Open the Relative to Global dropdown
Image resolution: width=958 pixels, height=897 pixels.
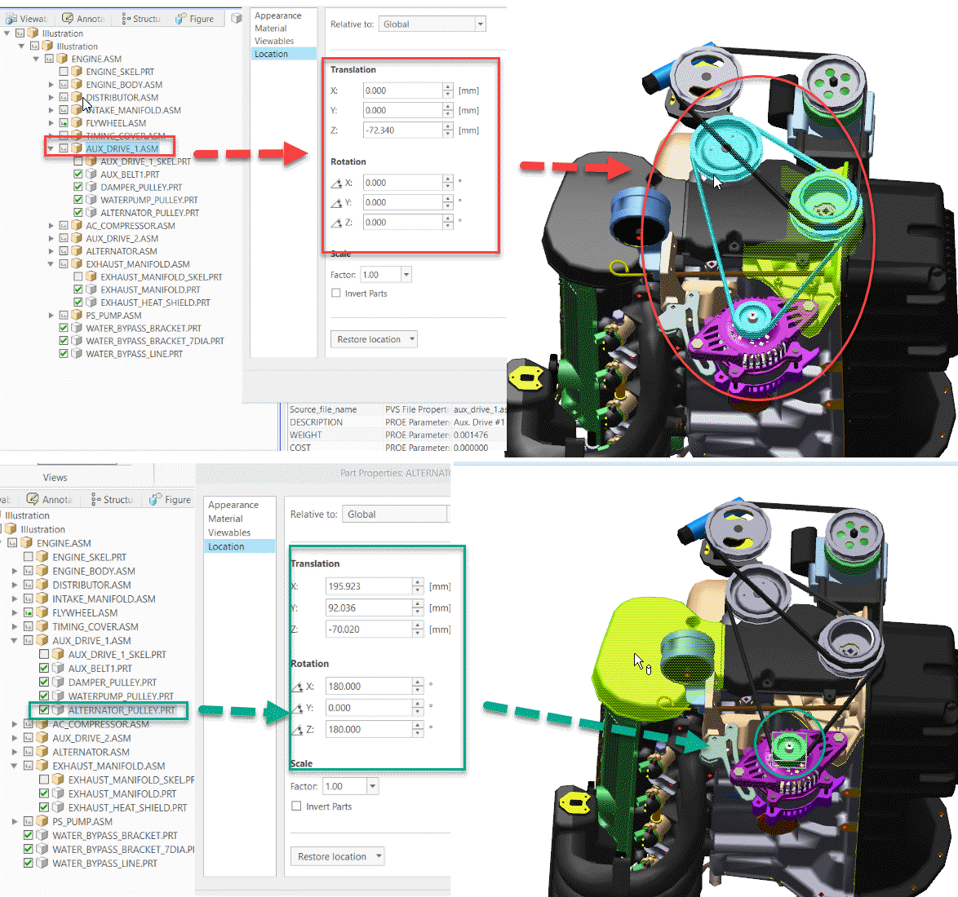[480, 24]
